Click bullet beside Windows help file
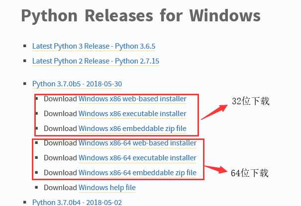Image resolution: width=301 pixels, height=206 pixels. 36,187
